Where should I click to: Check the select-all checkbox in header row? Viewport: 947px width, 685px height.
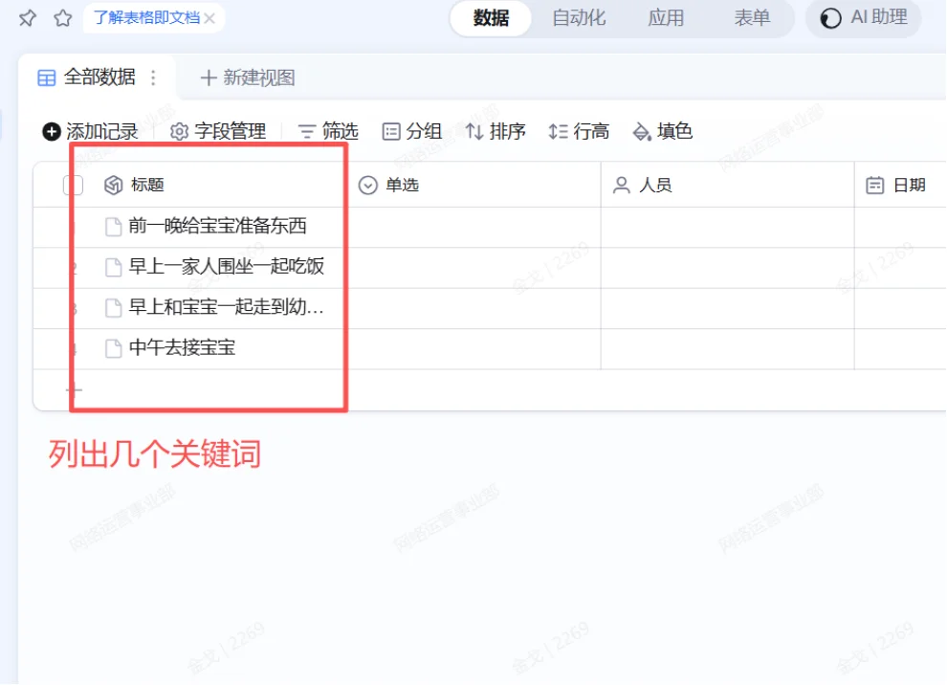click(x=74, y=185)
